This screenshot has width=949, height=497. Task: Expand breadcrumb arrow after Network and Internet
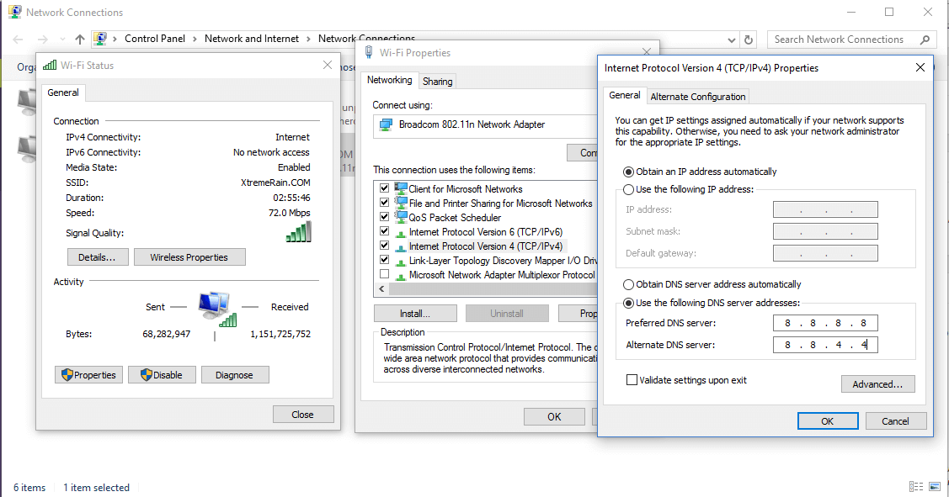click(308, 39)
